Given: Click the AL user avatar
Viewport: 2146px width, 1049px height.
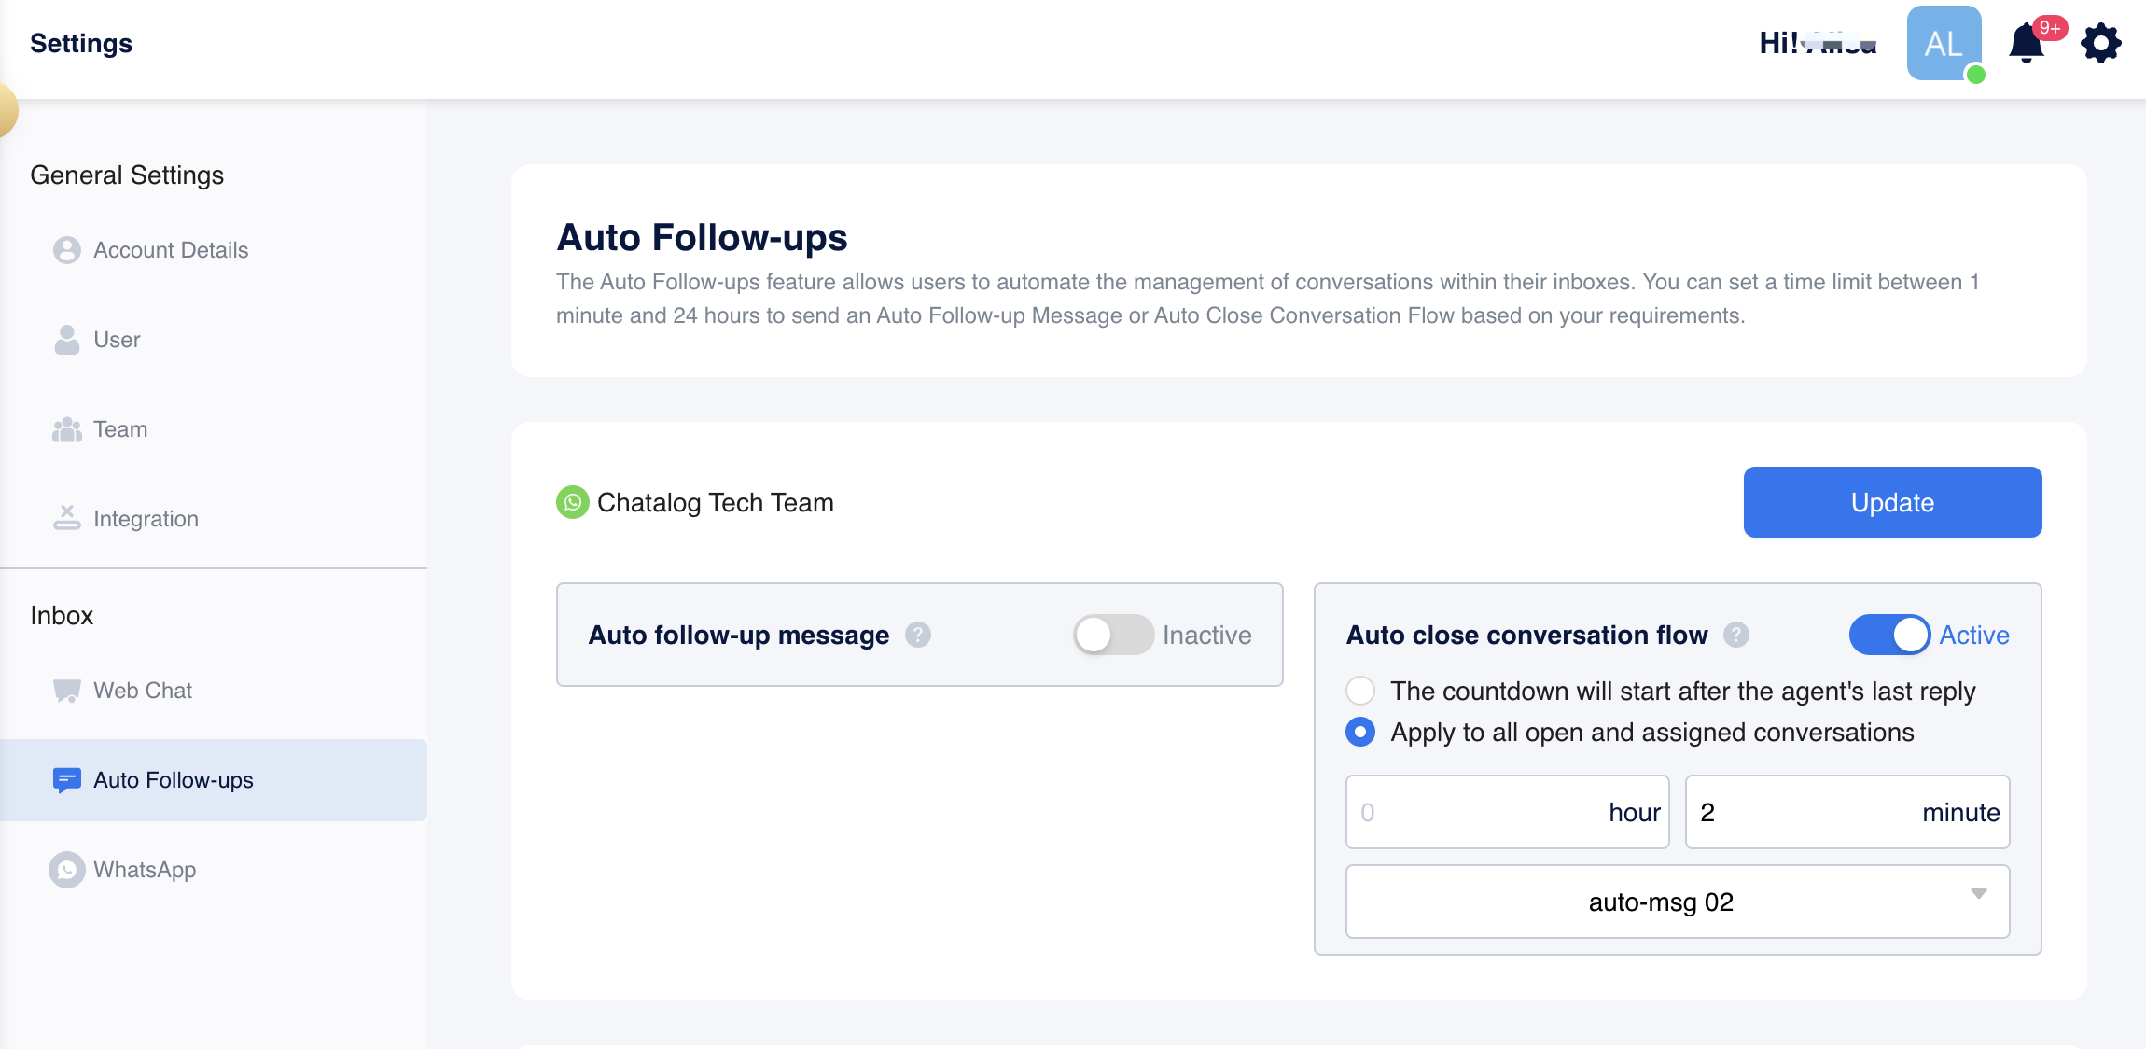Looking at the screenshot, I should click(1944, 44).
